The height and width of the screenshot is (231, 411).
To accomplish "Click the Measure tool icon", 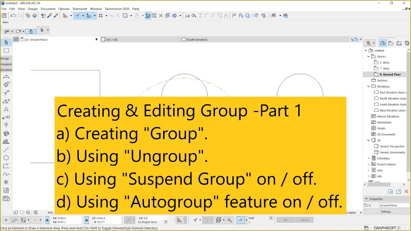I will (154, 15).
